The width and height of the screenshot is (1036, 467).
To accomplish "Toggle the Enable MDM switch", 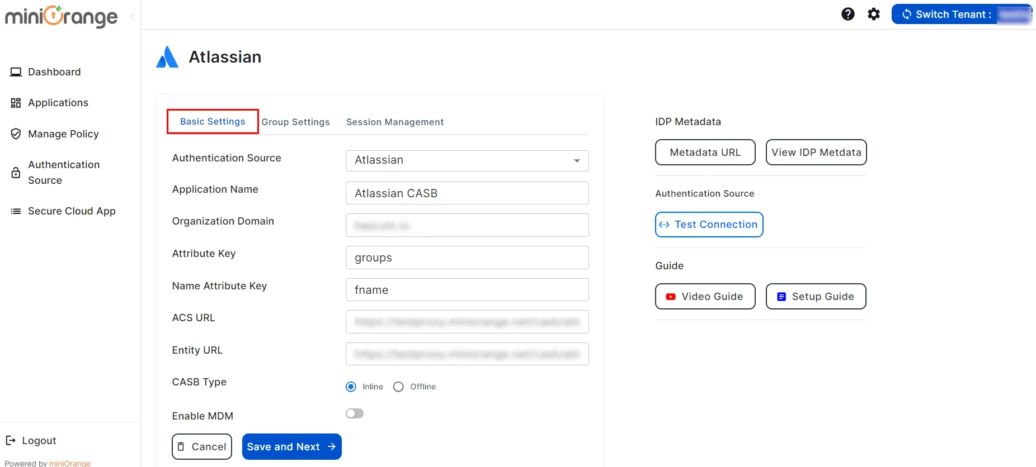I will (x=355, y=413).
